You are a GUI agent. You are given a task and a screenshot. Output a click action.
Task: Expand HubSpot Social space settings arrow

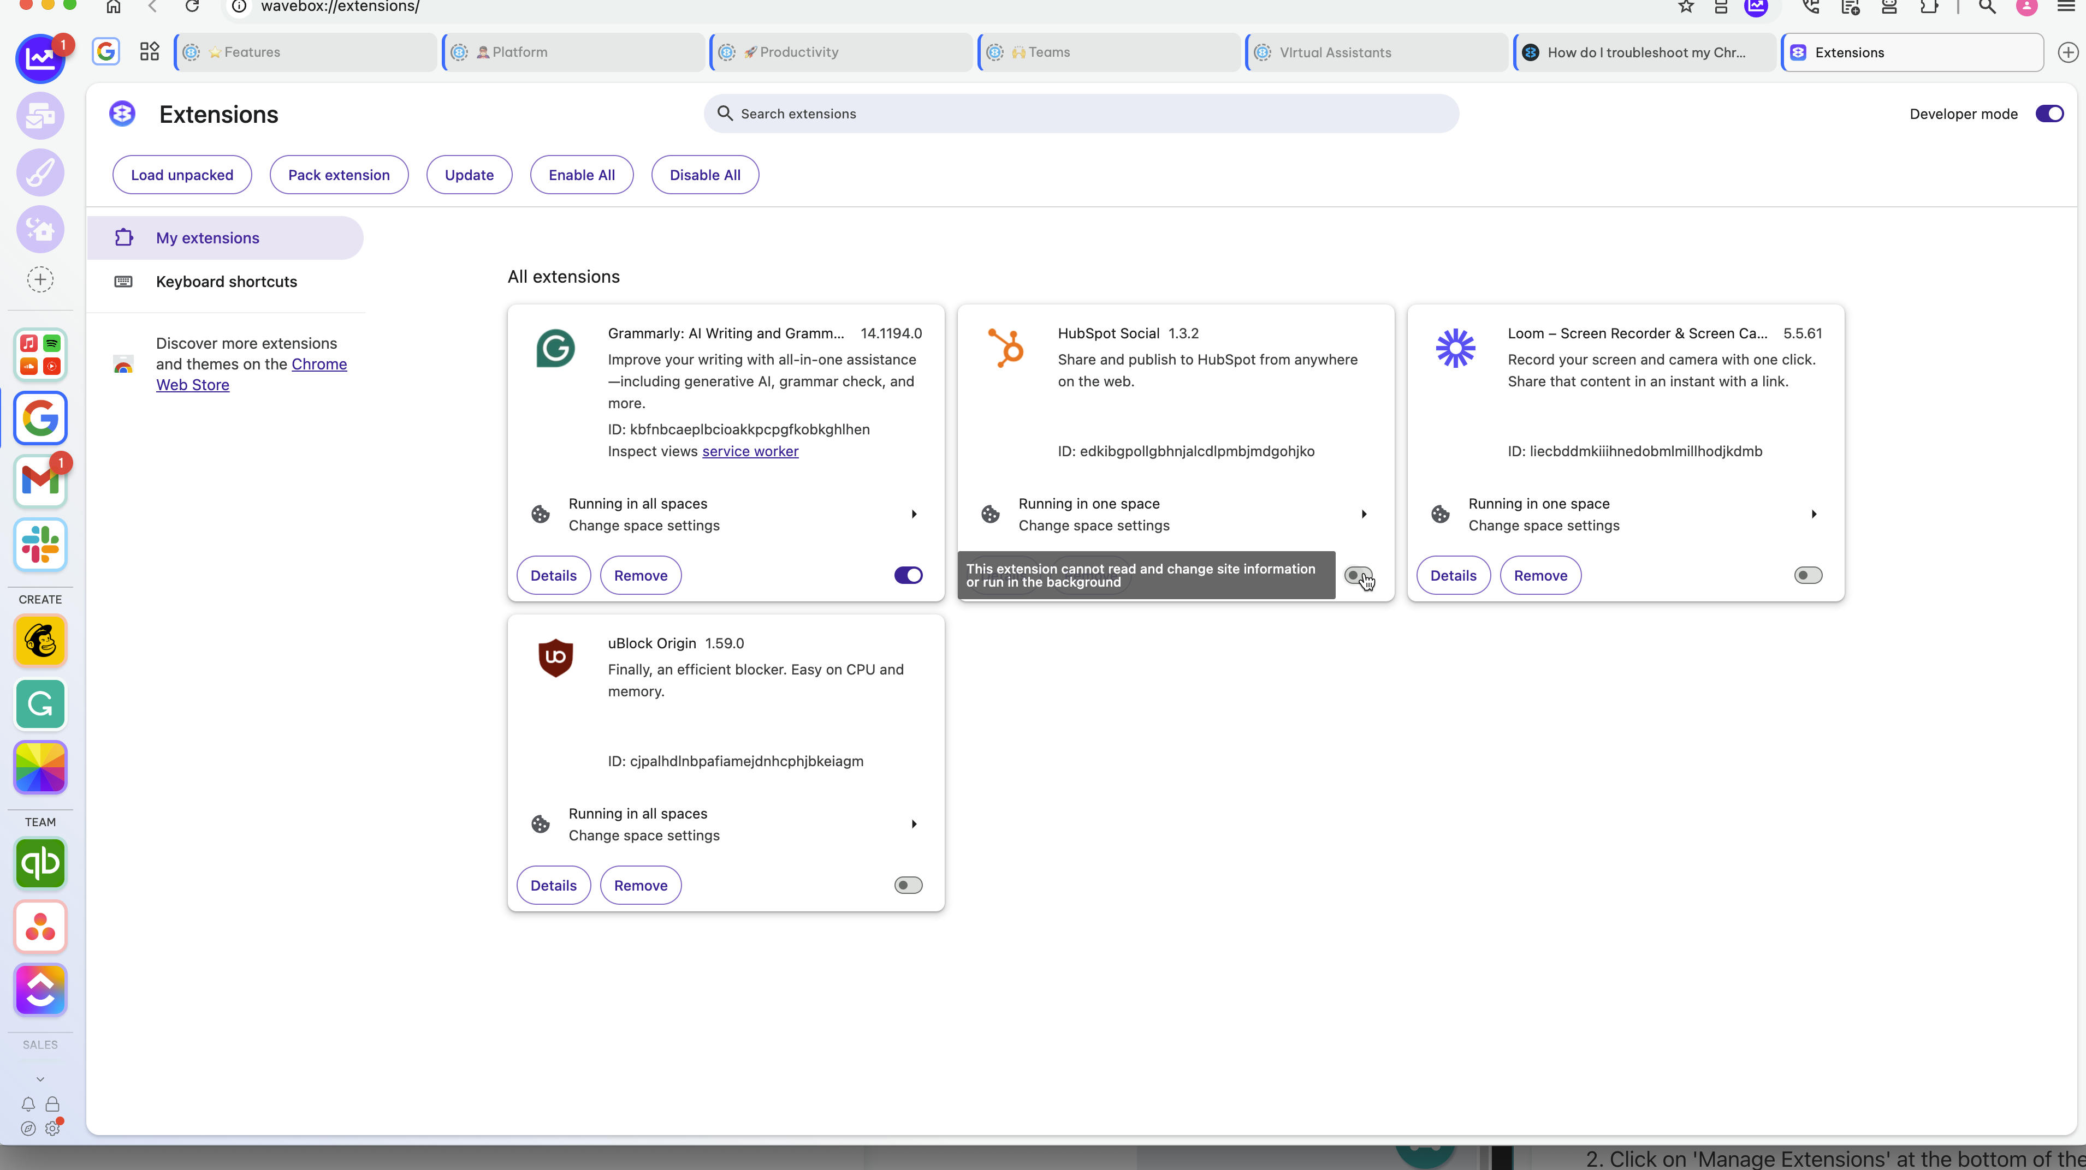tap(1365, 515)
